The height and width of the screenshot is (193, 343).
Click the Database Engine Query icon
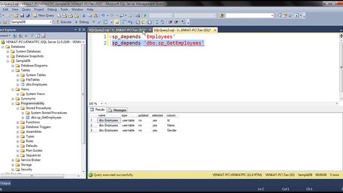click(59, 16)
